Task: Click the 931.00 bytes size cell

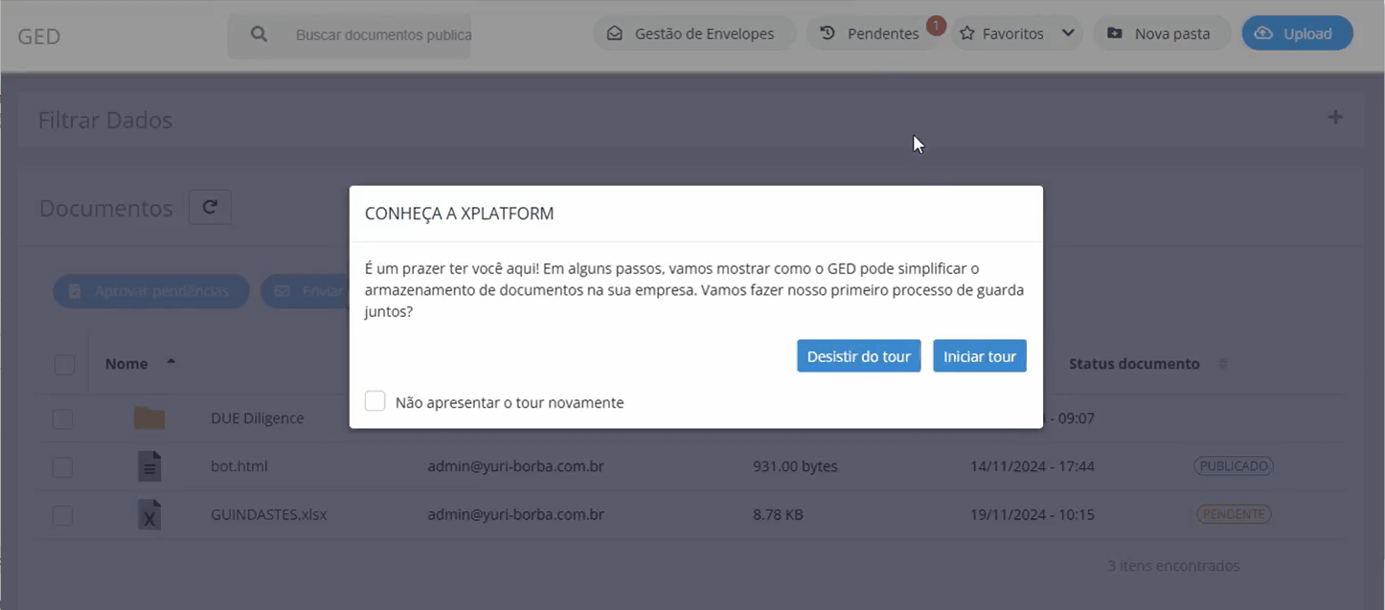Action: 795,466
